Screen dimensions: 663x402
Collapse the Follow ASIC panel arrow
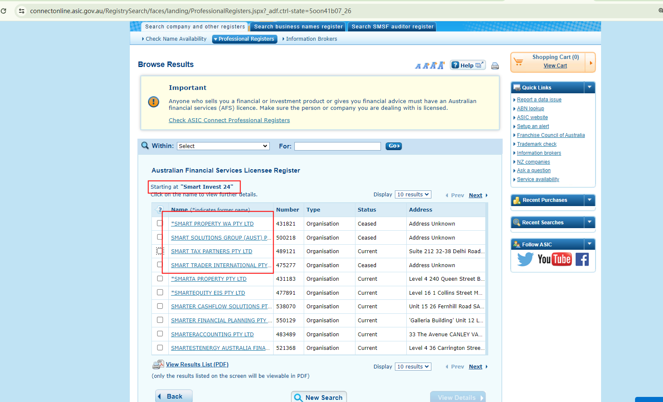click(x=590, y=244)
